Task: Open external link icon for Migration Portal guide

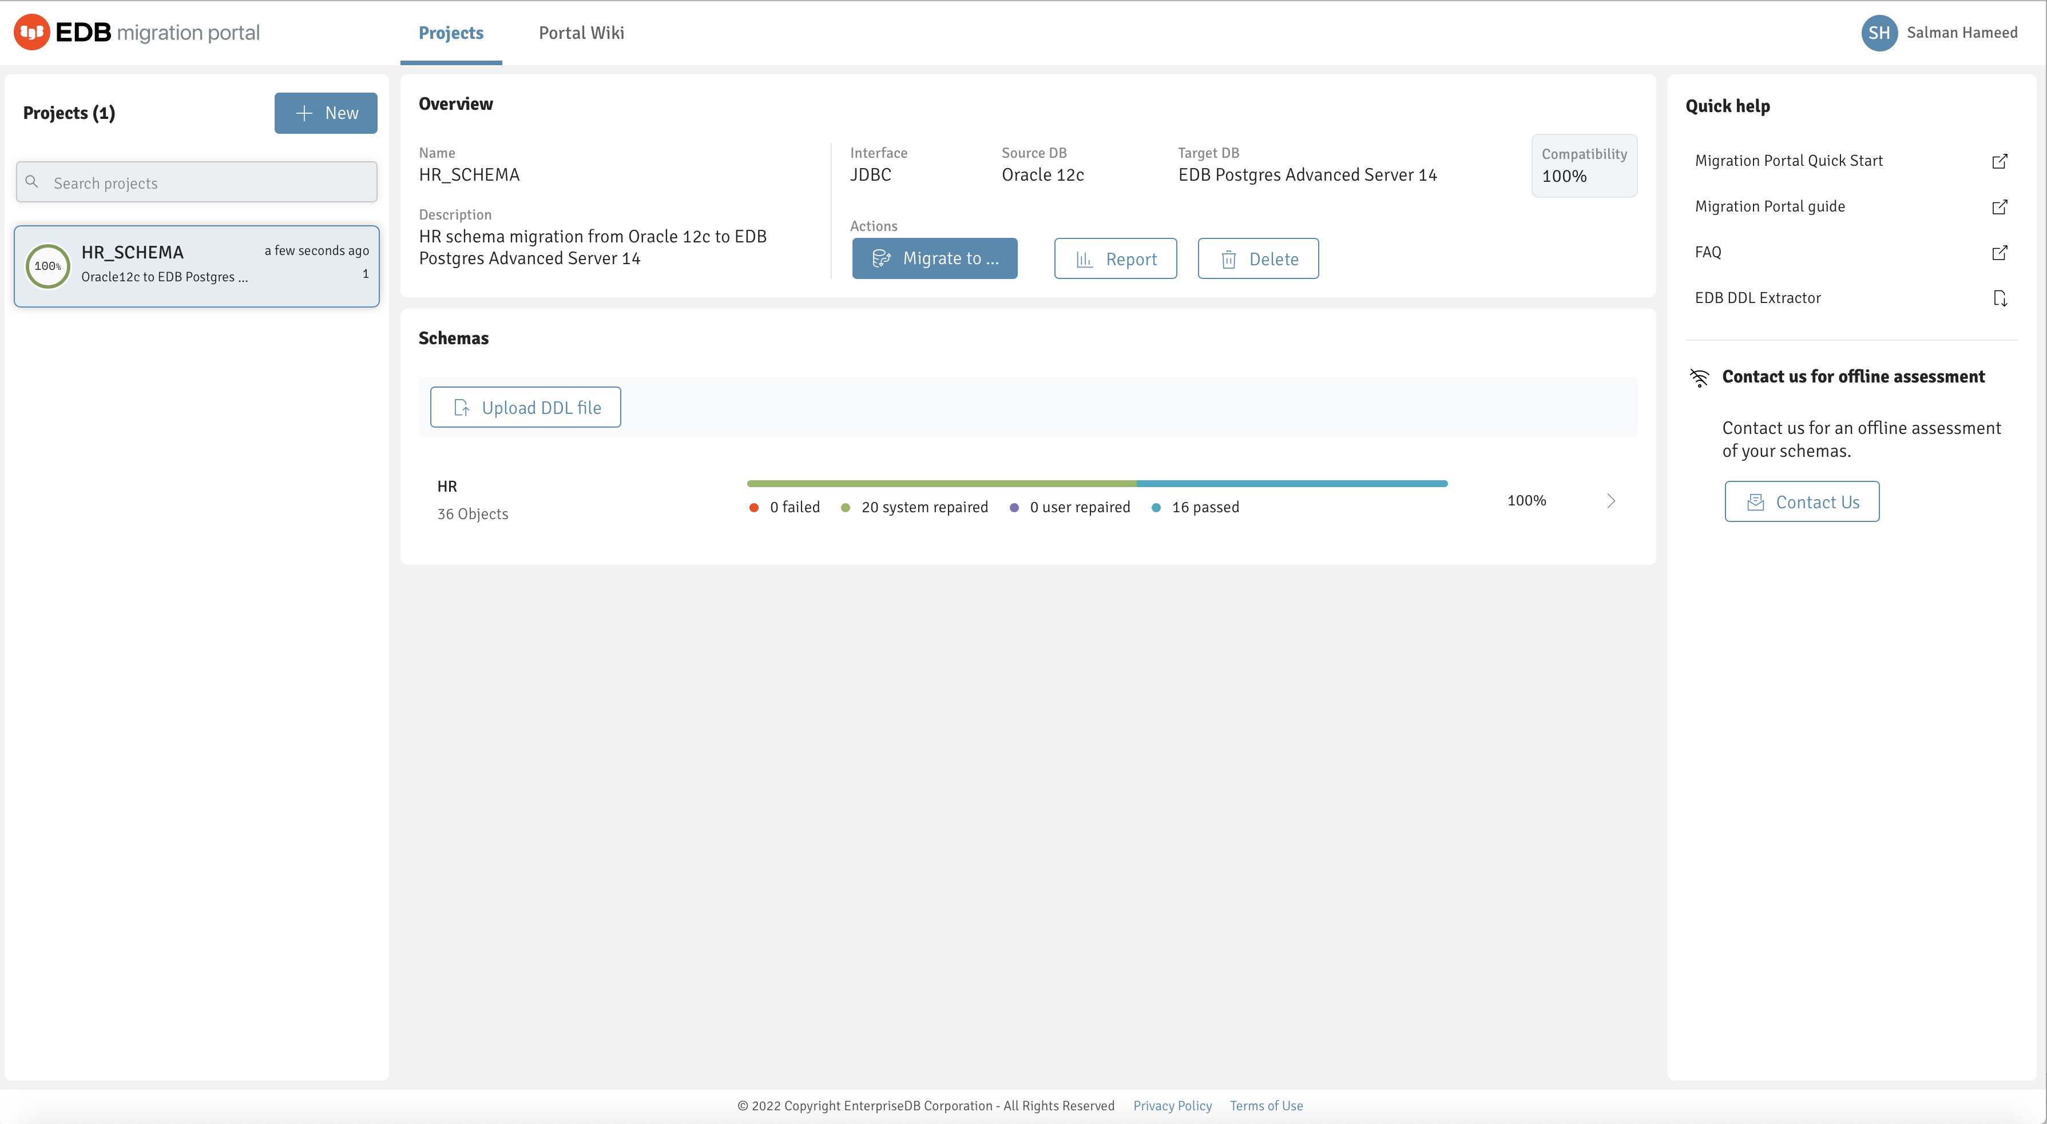Action: coord(2000,206)
